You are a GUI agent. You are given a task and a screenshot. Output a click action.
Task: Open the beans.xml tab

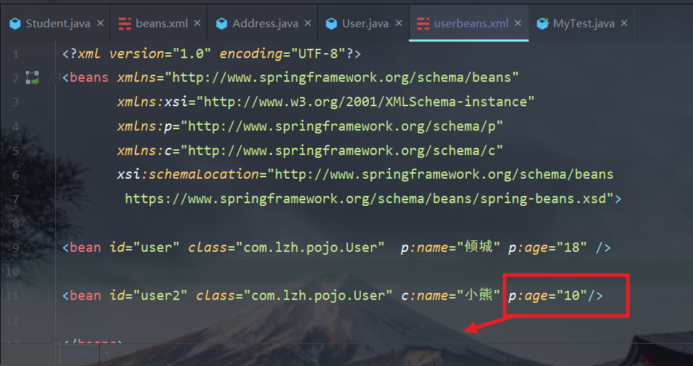pos(161,24)
